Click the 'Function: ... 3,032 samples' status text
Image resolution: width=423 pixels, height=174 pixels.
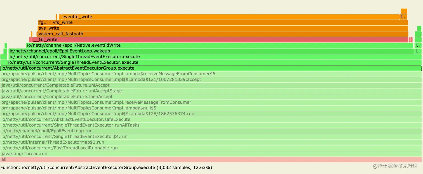point(106,168)
